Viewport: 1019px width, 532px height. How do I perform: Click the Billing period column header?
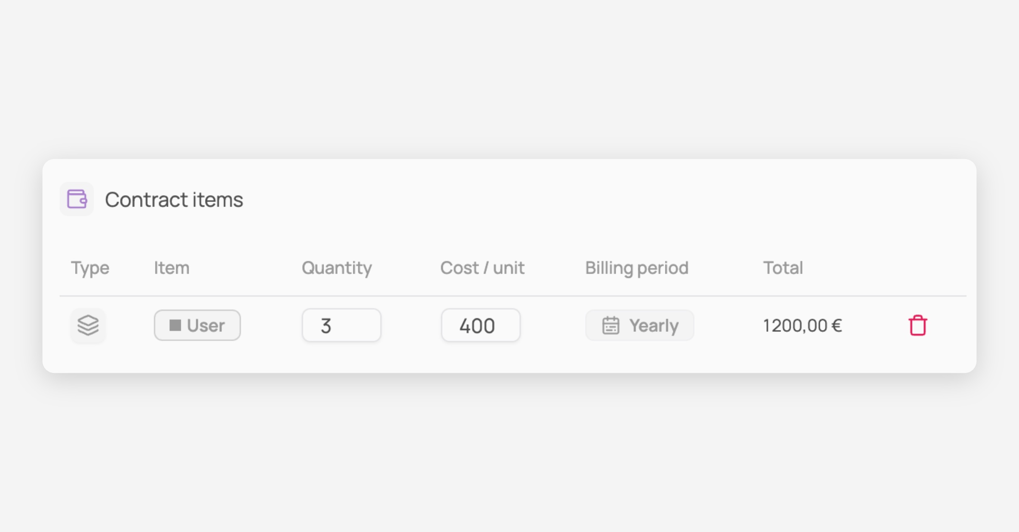[636, 268]
